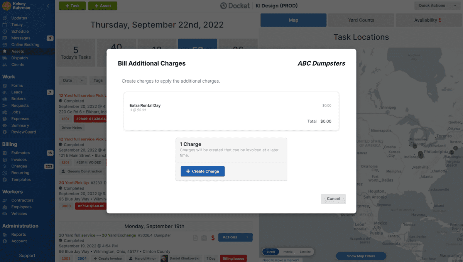The width and height of the screenshot is (463, 262).
Task: Expand the 20 Yard Exchange Actions dropdown
Action: click(235, 237)
